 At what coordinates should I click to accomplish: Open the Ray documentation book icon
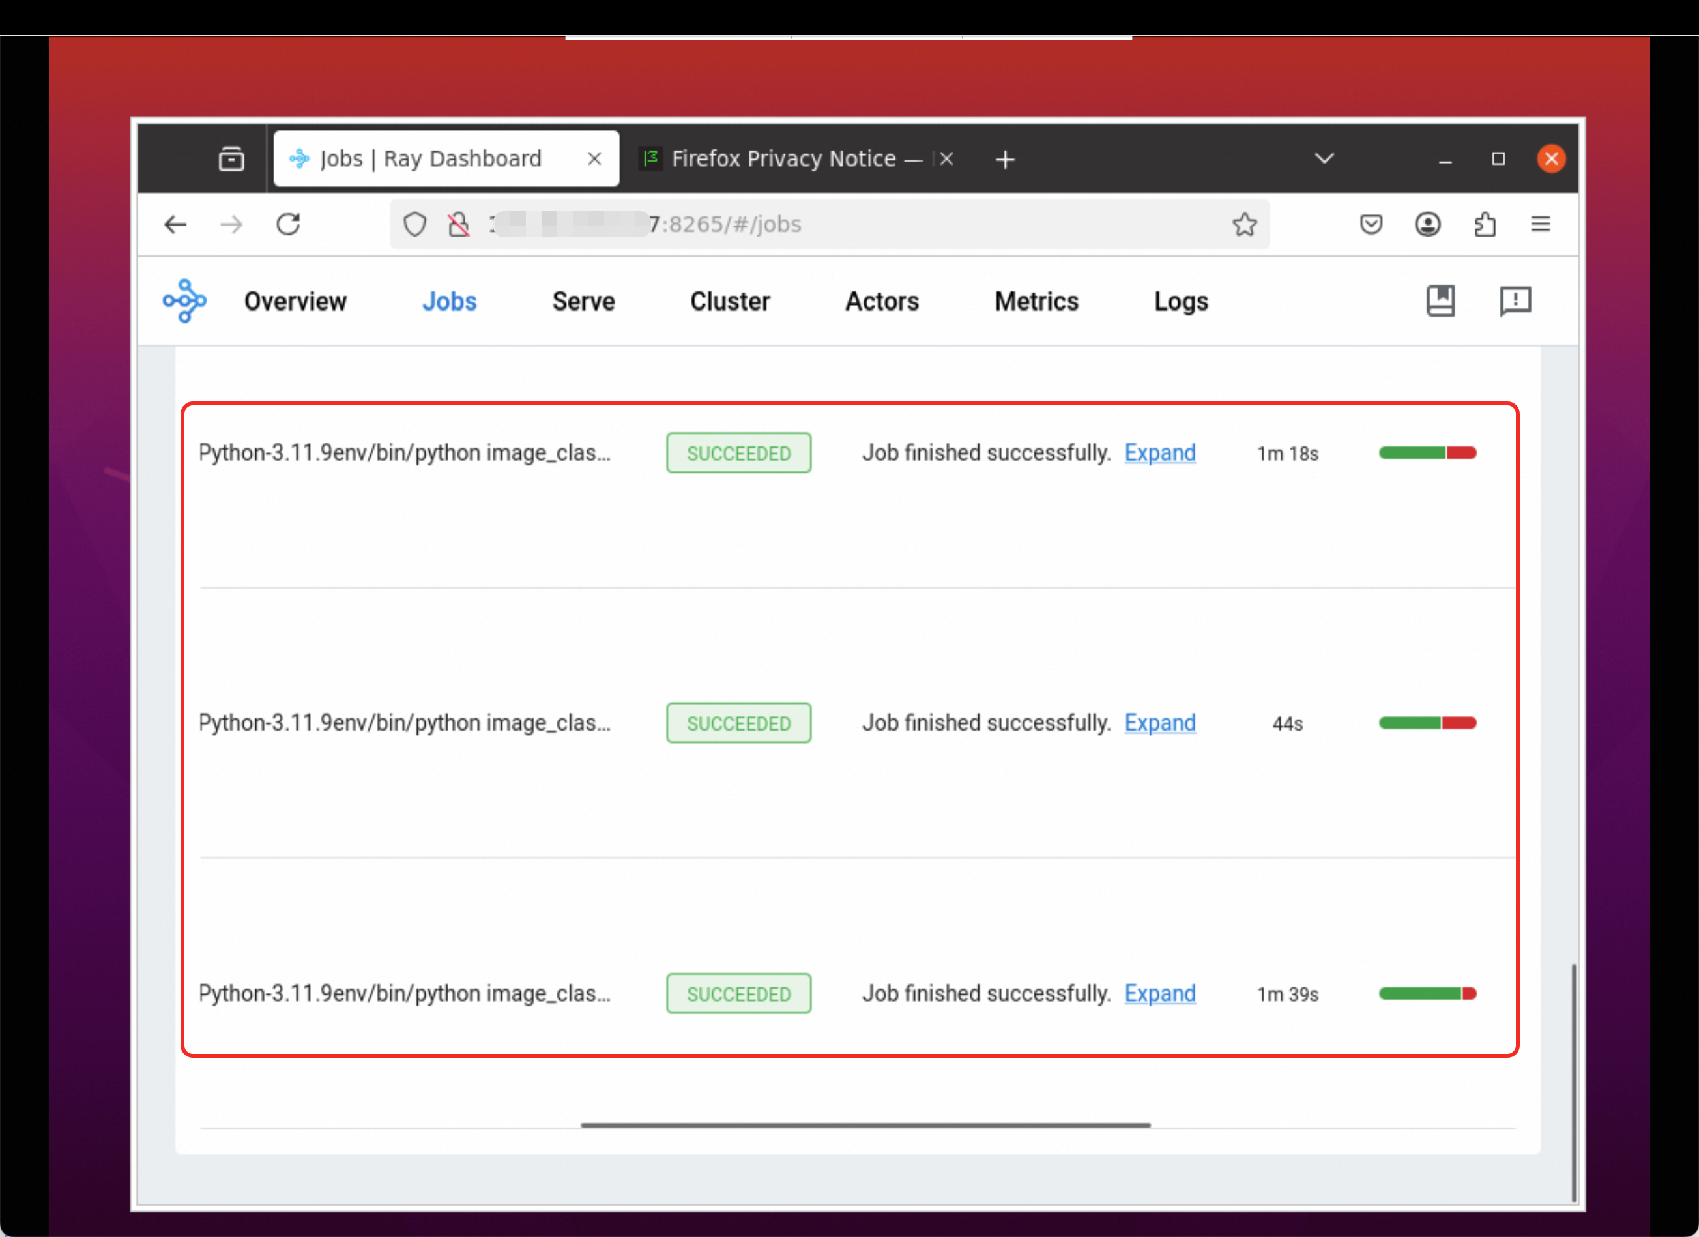1440,301
